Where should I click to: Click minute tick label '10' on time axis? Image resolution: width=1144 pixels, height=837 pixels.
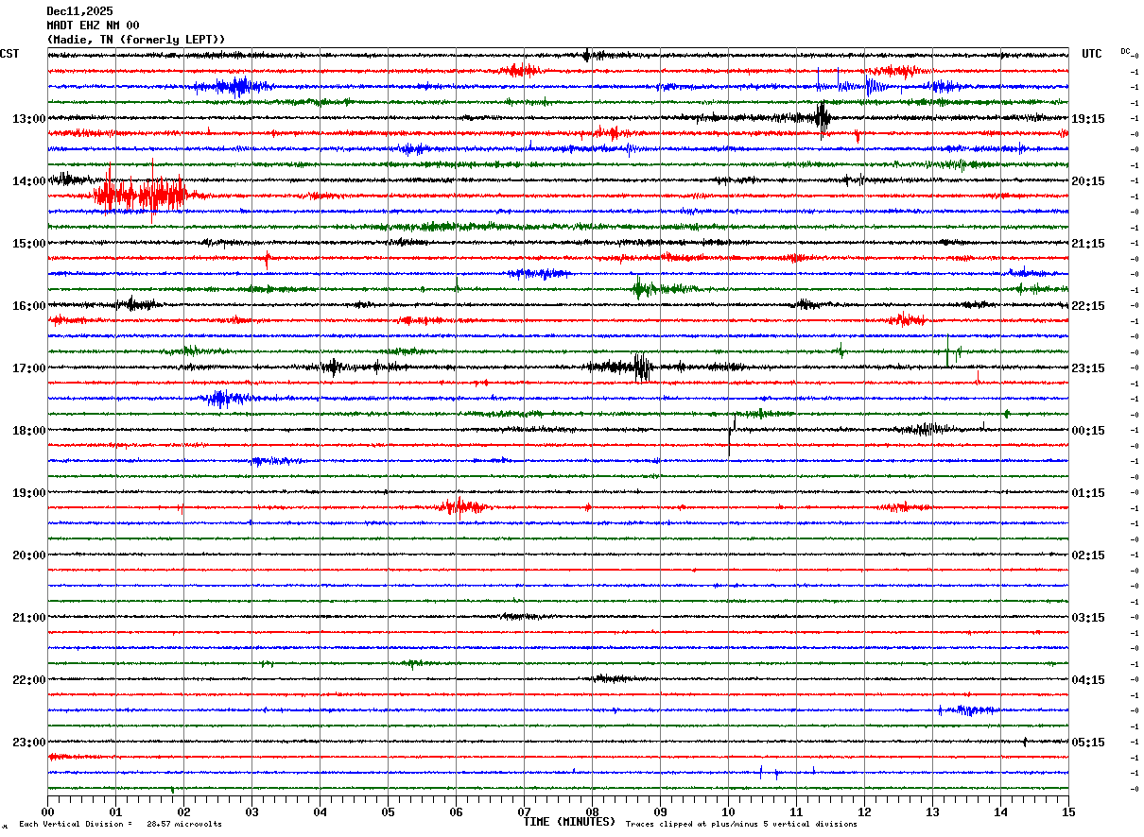click(728, 812)
